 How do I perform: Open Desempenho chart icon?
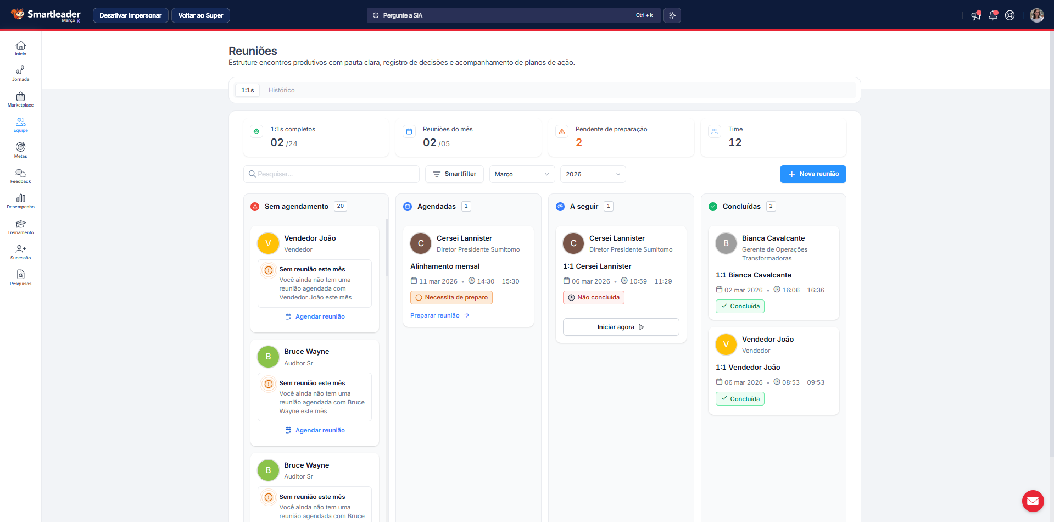[x=20, y=201]
